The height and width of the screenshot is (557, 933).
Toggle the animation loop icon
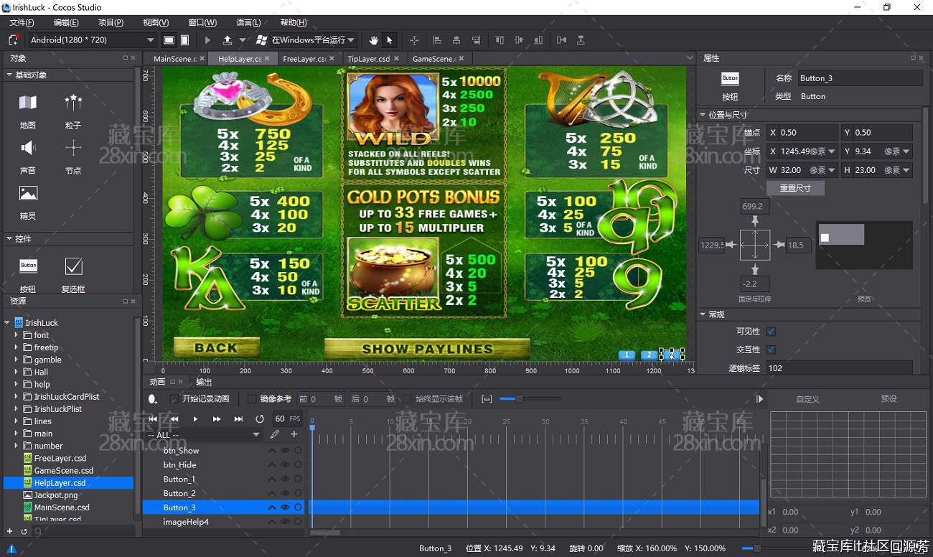(260, 418)
